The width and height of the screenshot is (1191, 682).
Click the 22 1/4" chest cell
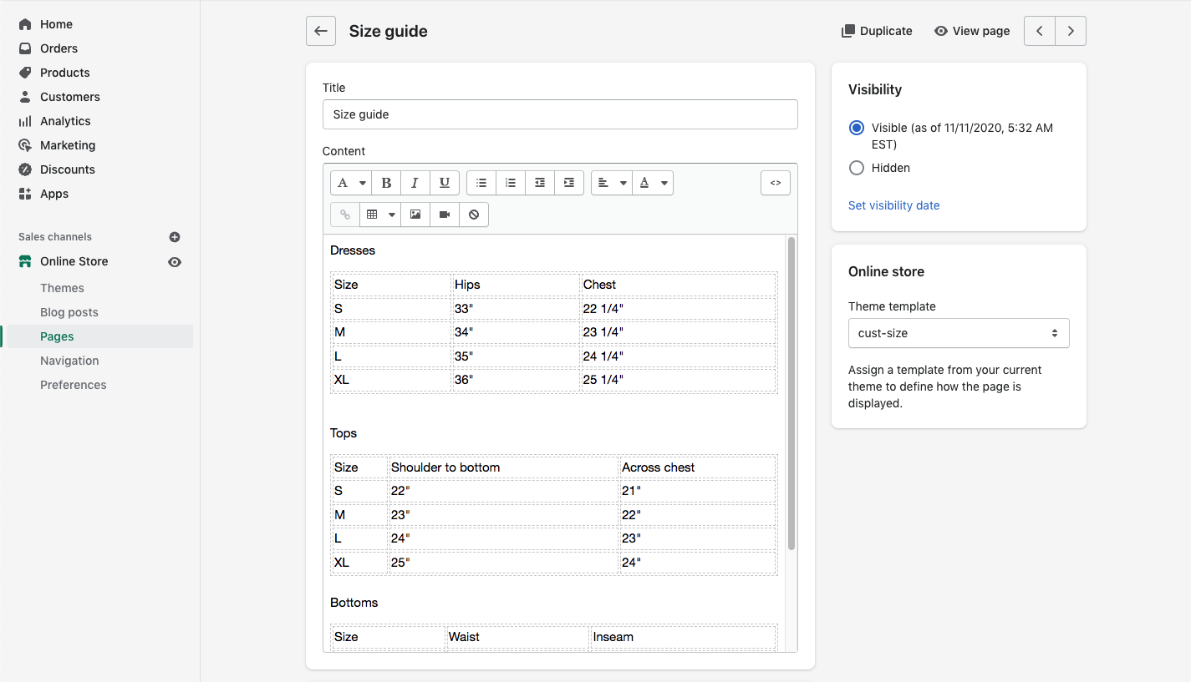678,309
